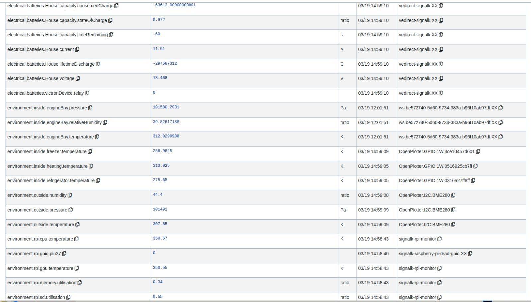This screenshot has width=531, height=302.
Task: Copy the electrical.batteries.House.current path
Action: coord(77,49)
